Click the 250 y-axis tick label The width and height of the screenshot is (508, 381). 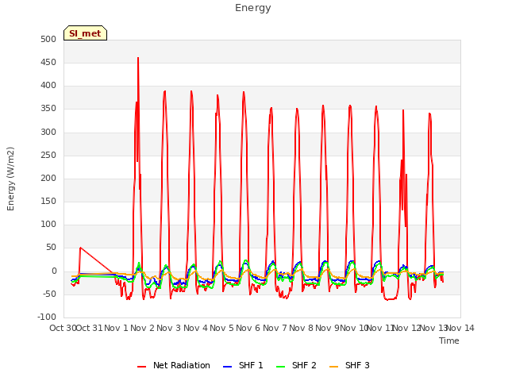pyautogui.click(x=48, y=155)
